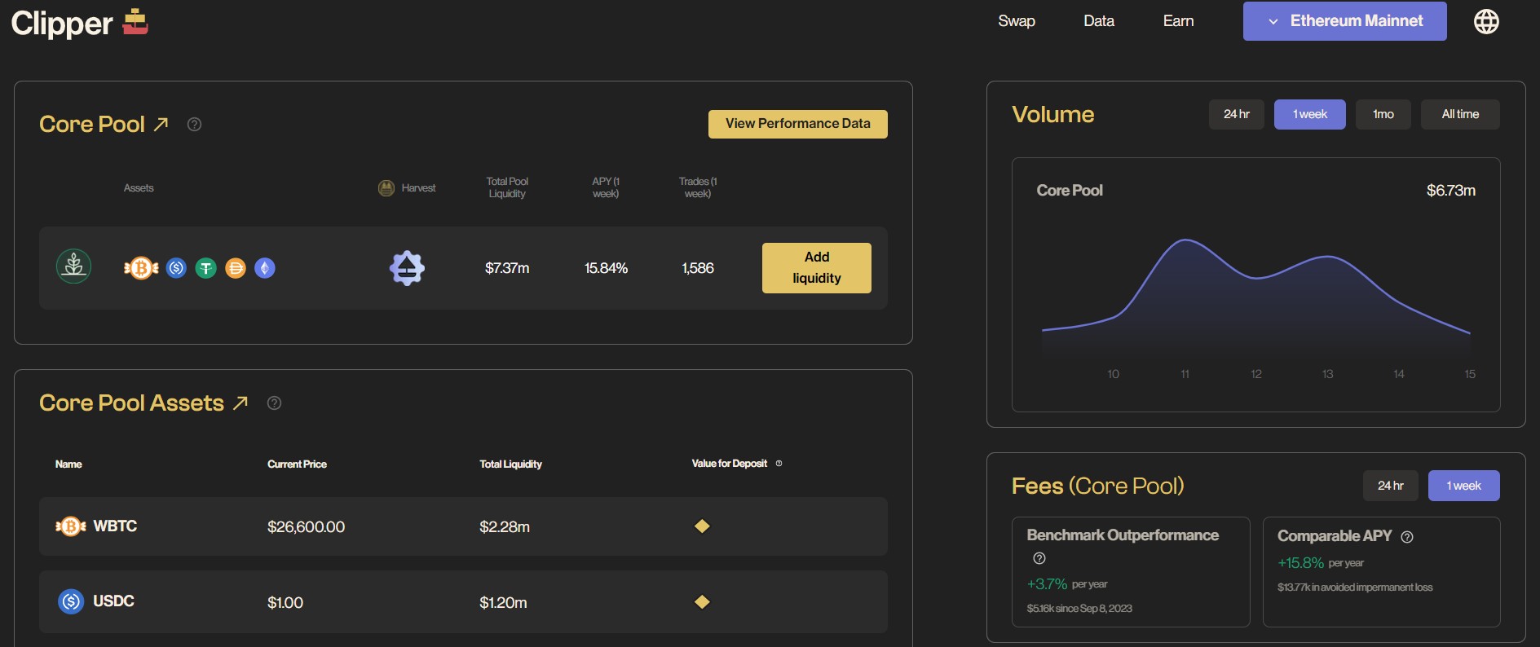Image resolution: width=1540 pixels, height=647 pixels.
Task: Click USDC value-for-deposit diamond
Action: point(702,602)
